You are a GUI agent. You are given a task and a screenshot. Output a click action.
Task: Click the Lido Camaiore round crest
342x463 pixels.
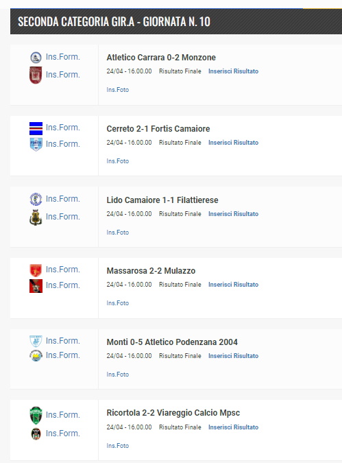36,199
